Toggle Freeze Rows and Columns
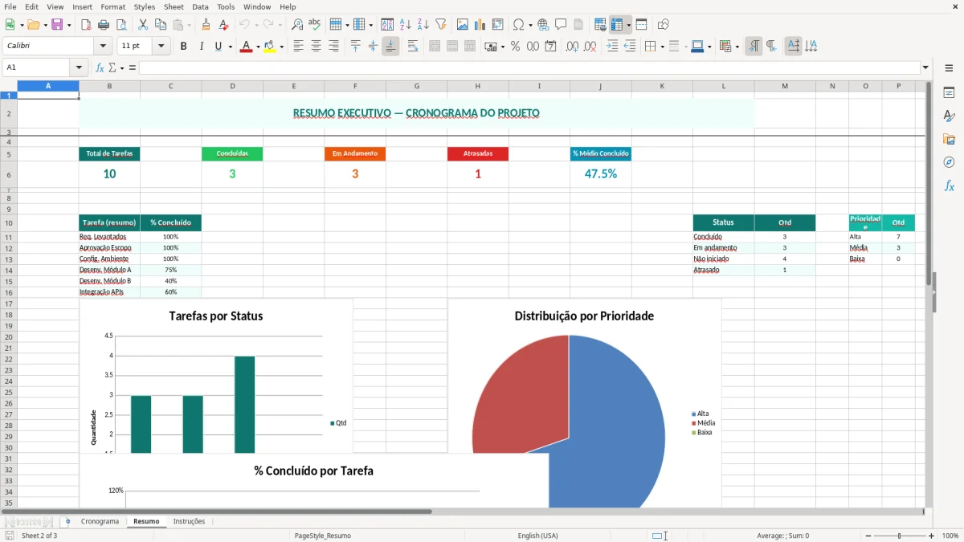964x542 pixels. pos(617,25)
